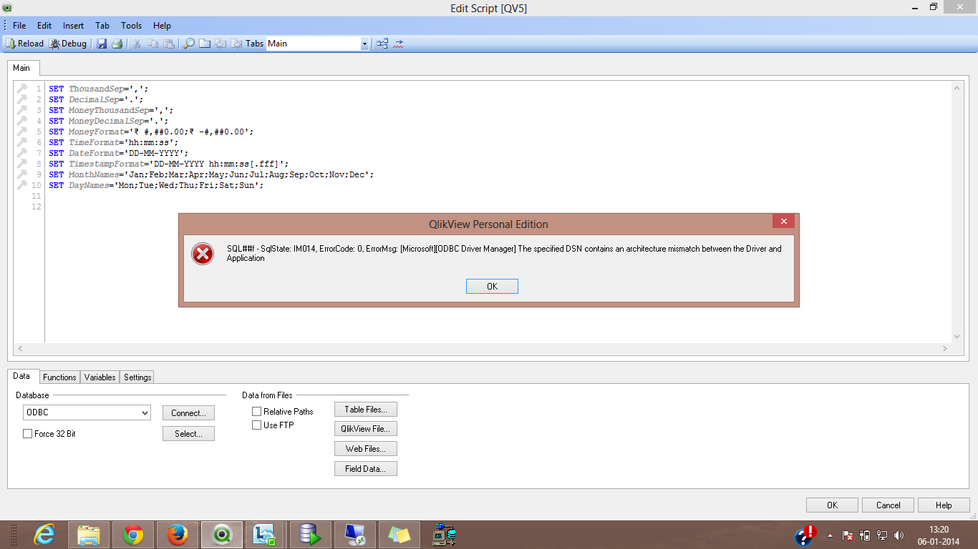Switch to the Functions tab
The height and width of the screenshot is (549, 978).
pyautogui.click(x=59, y=377)
